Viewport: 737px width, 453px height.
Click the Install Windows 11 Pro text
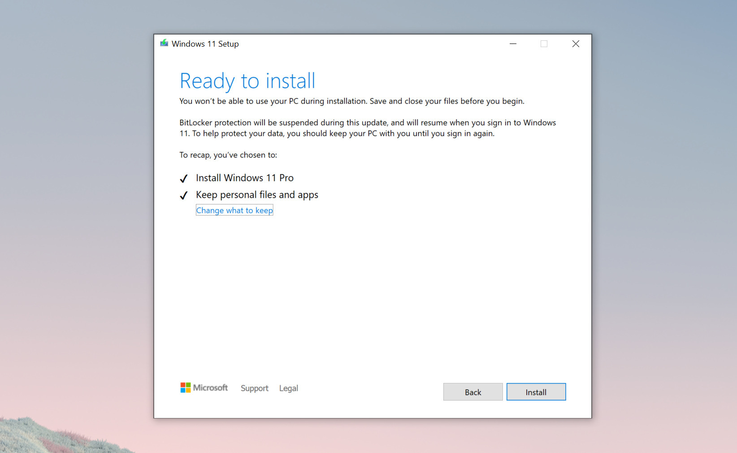click(x=244, y=178)
